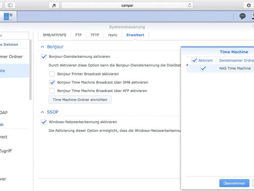Click the sidebar search field

click(x=14, y=36)
